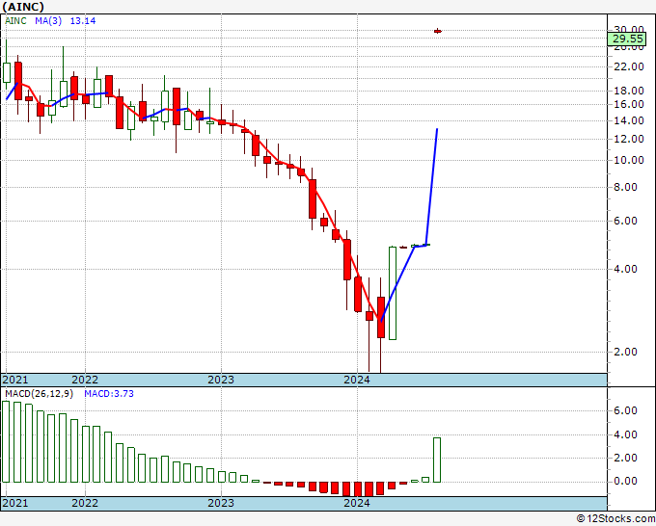Click the 2.00 label on MACD axis
The width and height of the screenshot is (656, 526).
pos(626,459)
